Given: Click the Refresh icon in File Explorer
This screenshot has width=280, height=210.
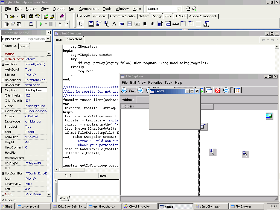Looking at the screenshot, I should tap(226, 91).
